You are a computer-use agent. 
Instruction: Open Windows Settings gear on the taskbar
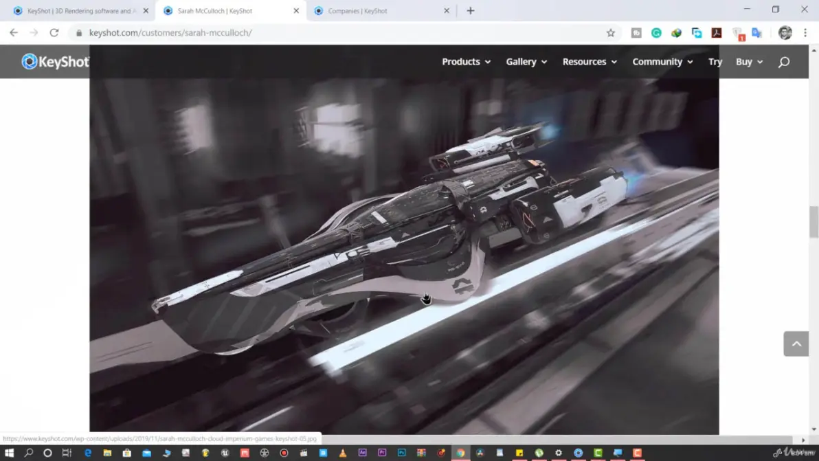[559, 453]
